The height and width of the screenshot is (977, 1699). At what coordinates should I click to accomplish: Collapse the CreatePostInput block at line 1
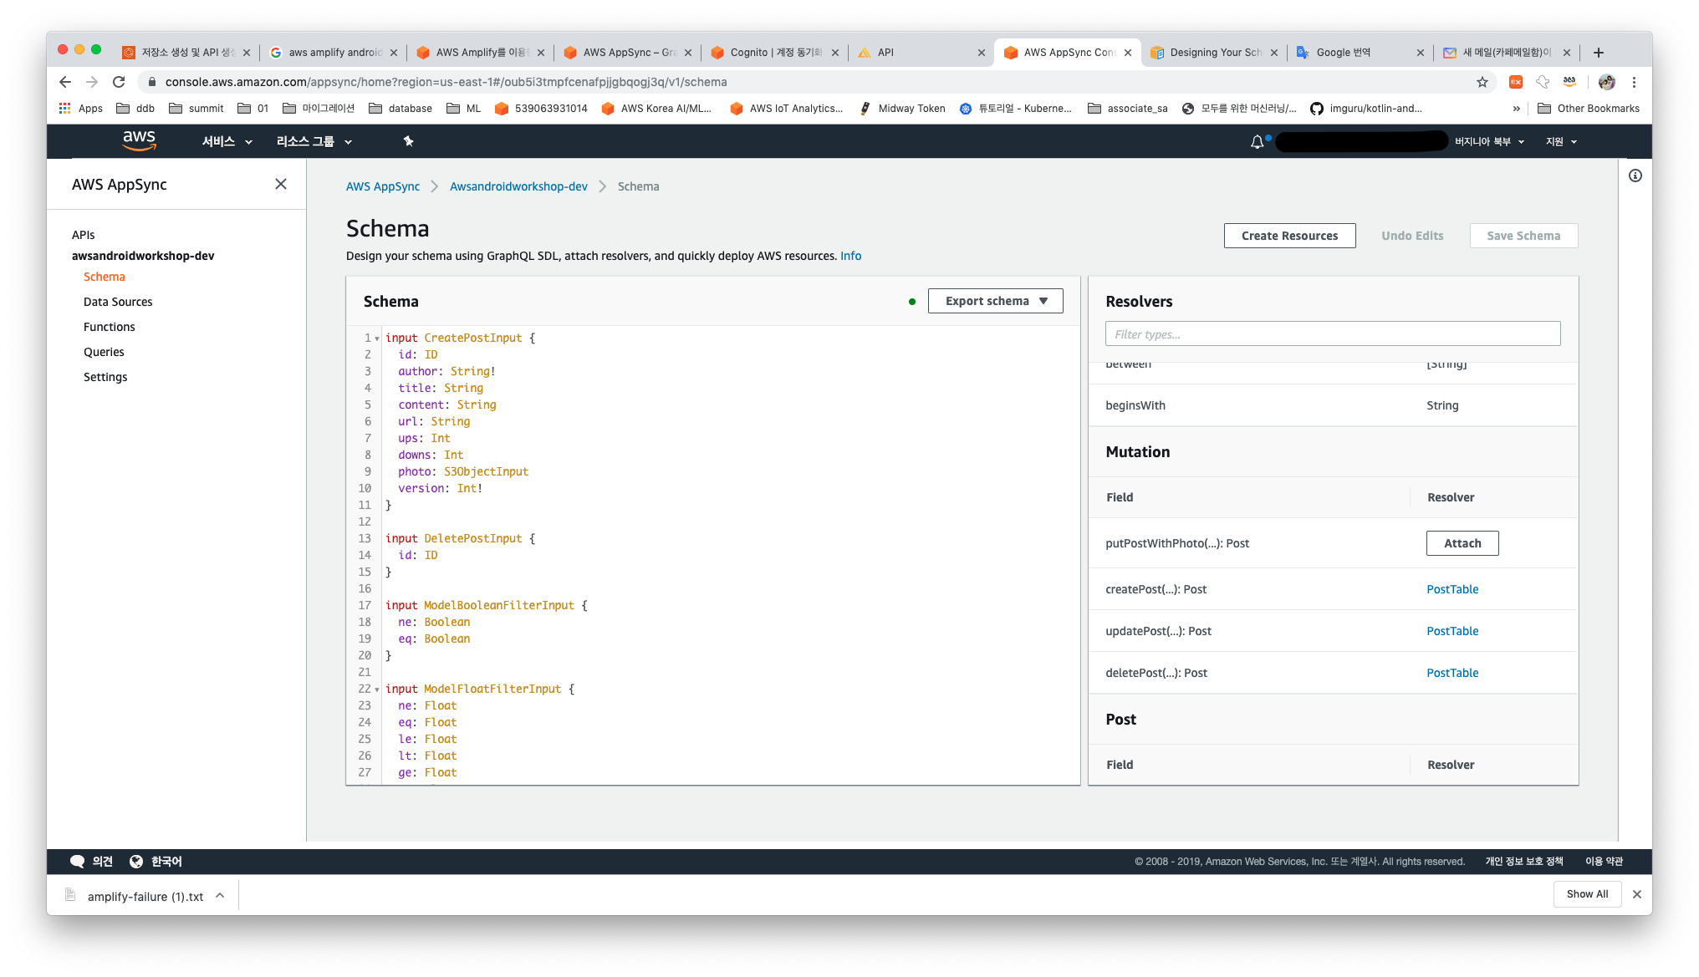pos(377,338)
